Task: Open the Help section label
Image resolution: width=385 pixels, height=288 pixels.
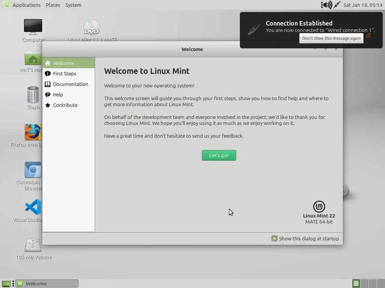Action: pyautogui.click(x=58, y=94)
